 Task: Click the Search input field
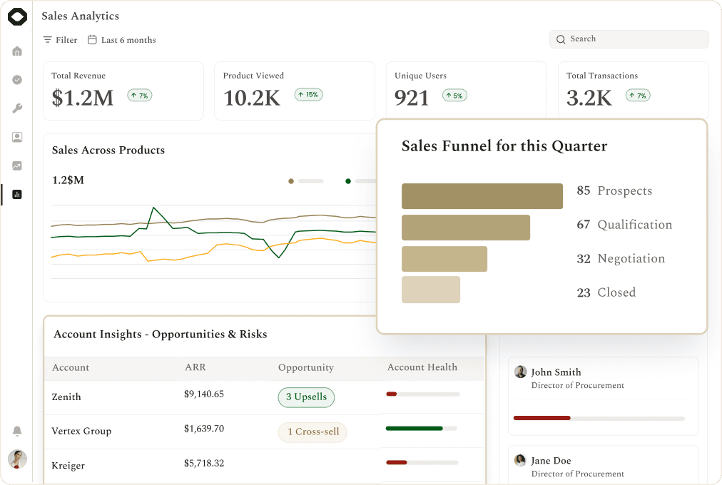(x=629, y=39)
